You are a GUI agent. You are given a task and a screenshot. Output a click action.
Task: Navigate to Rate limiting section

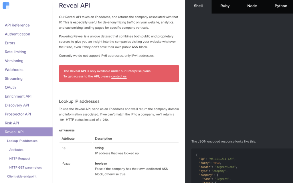click(15, 52)
